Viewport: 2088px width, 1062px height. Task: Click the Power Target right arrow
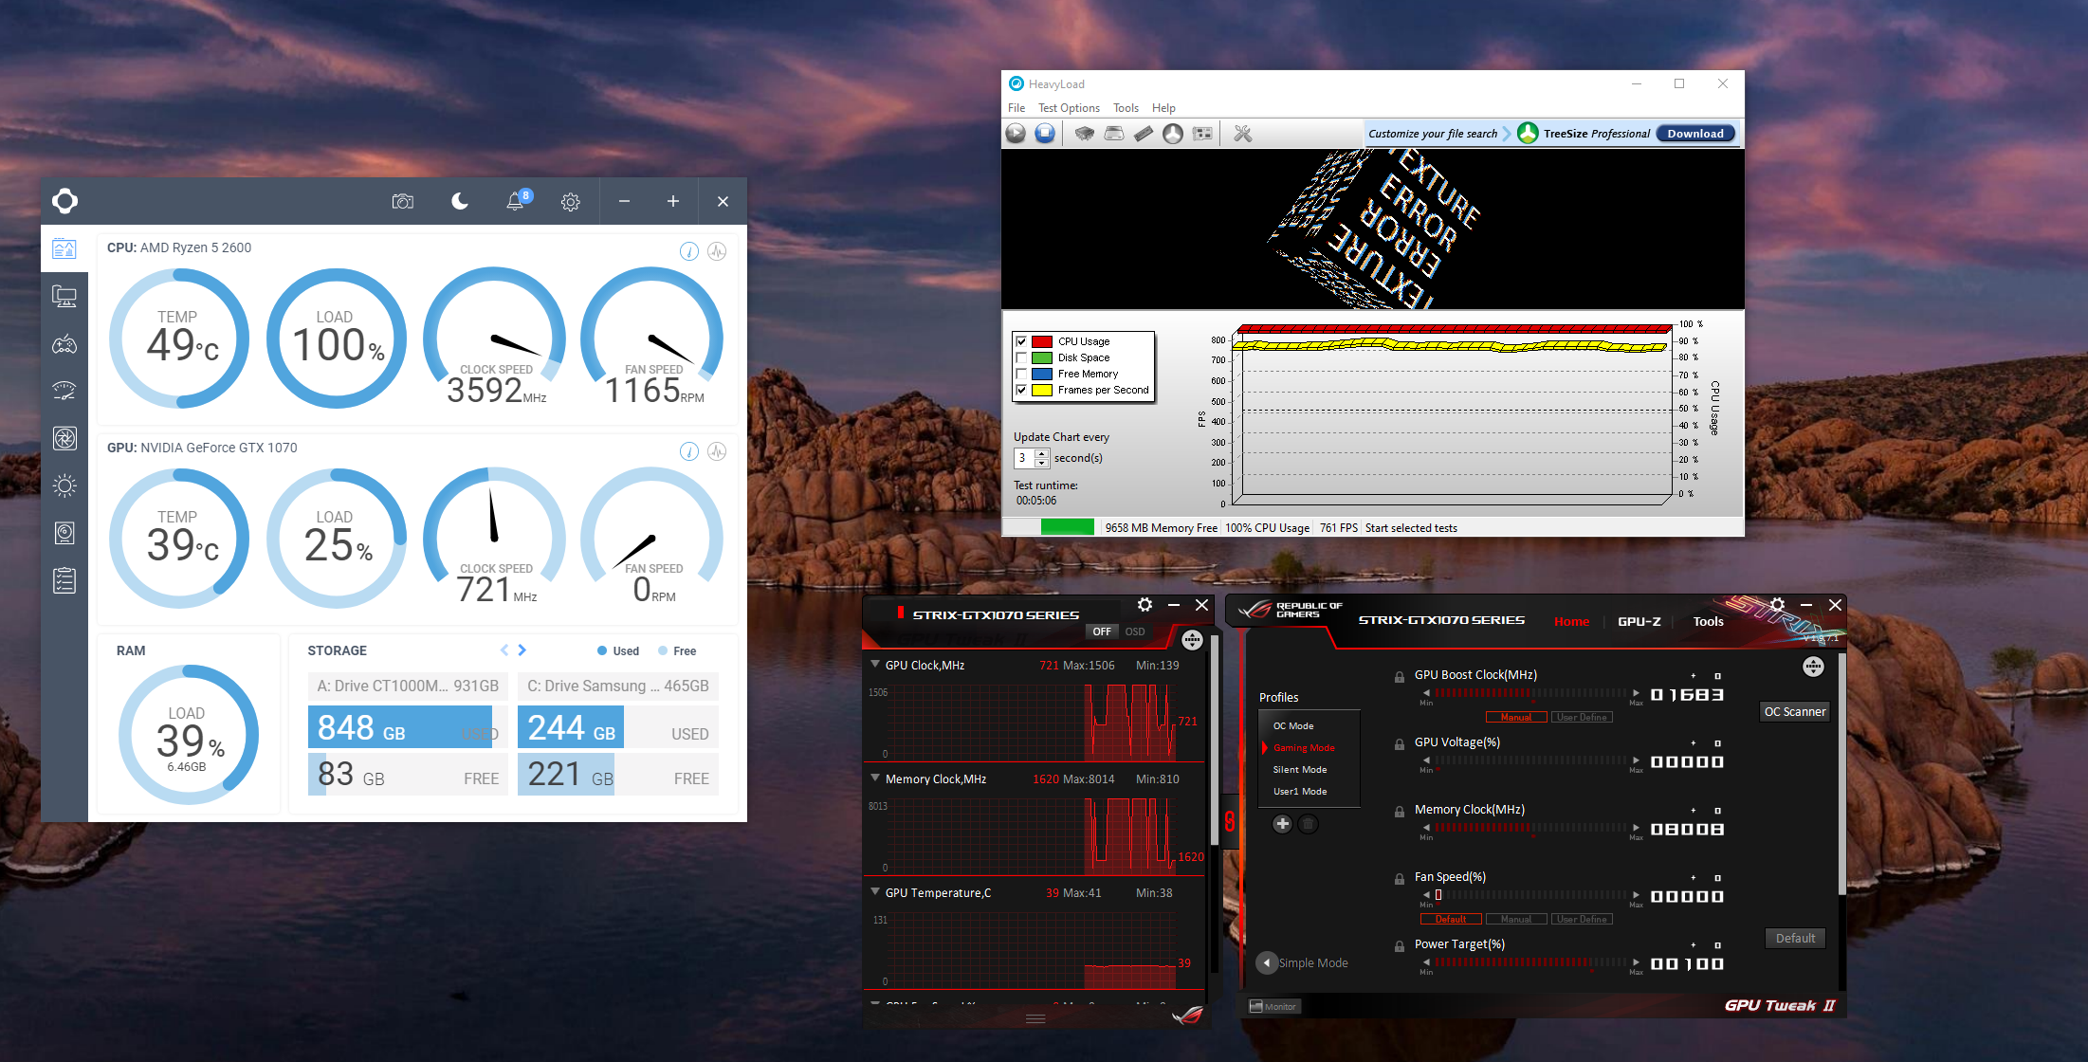pos(1636,962)
